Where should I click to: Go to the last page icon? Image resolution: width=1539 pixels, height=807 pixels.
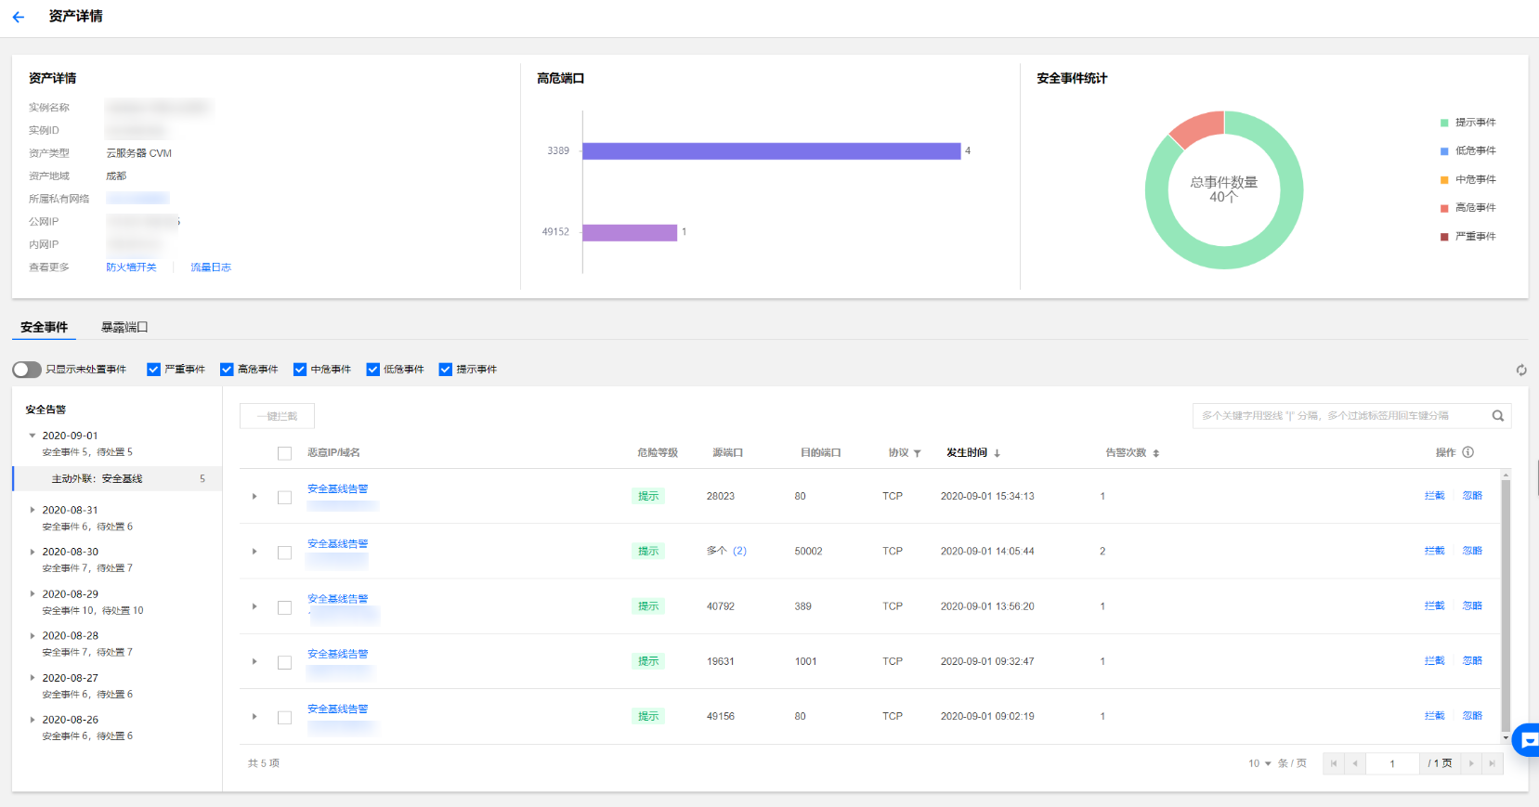[x=1493, y=763]
